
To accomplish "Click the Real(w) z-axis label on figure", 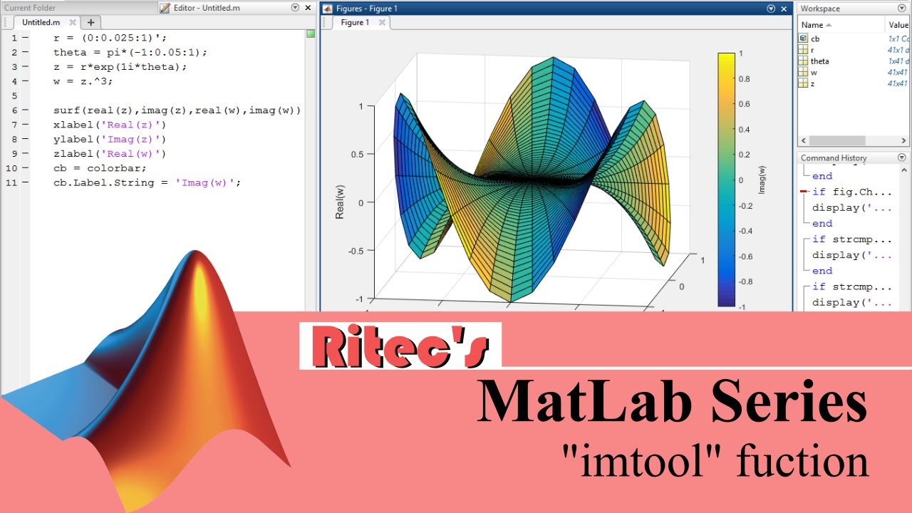I will click(x=340, y=202).
